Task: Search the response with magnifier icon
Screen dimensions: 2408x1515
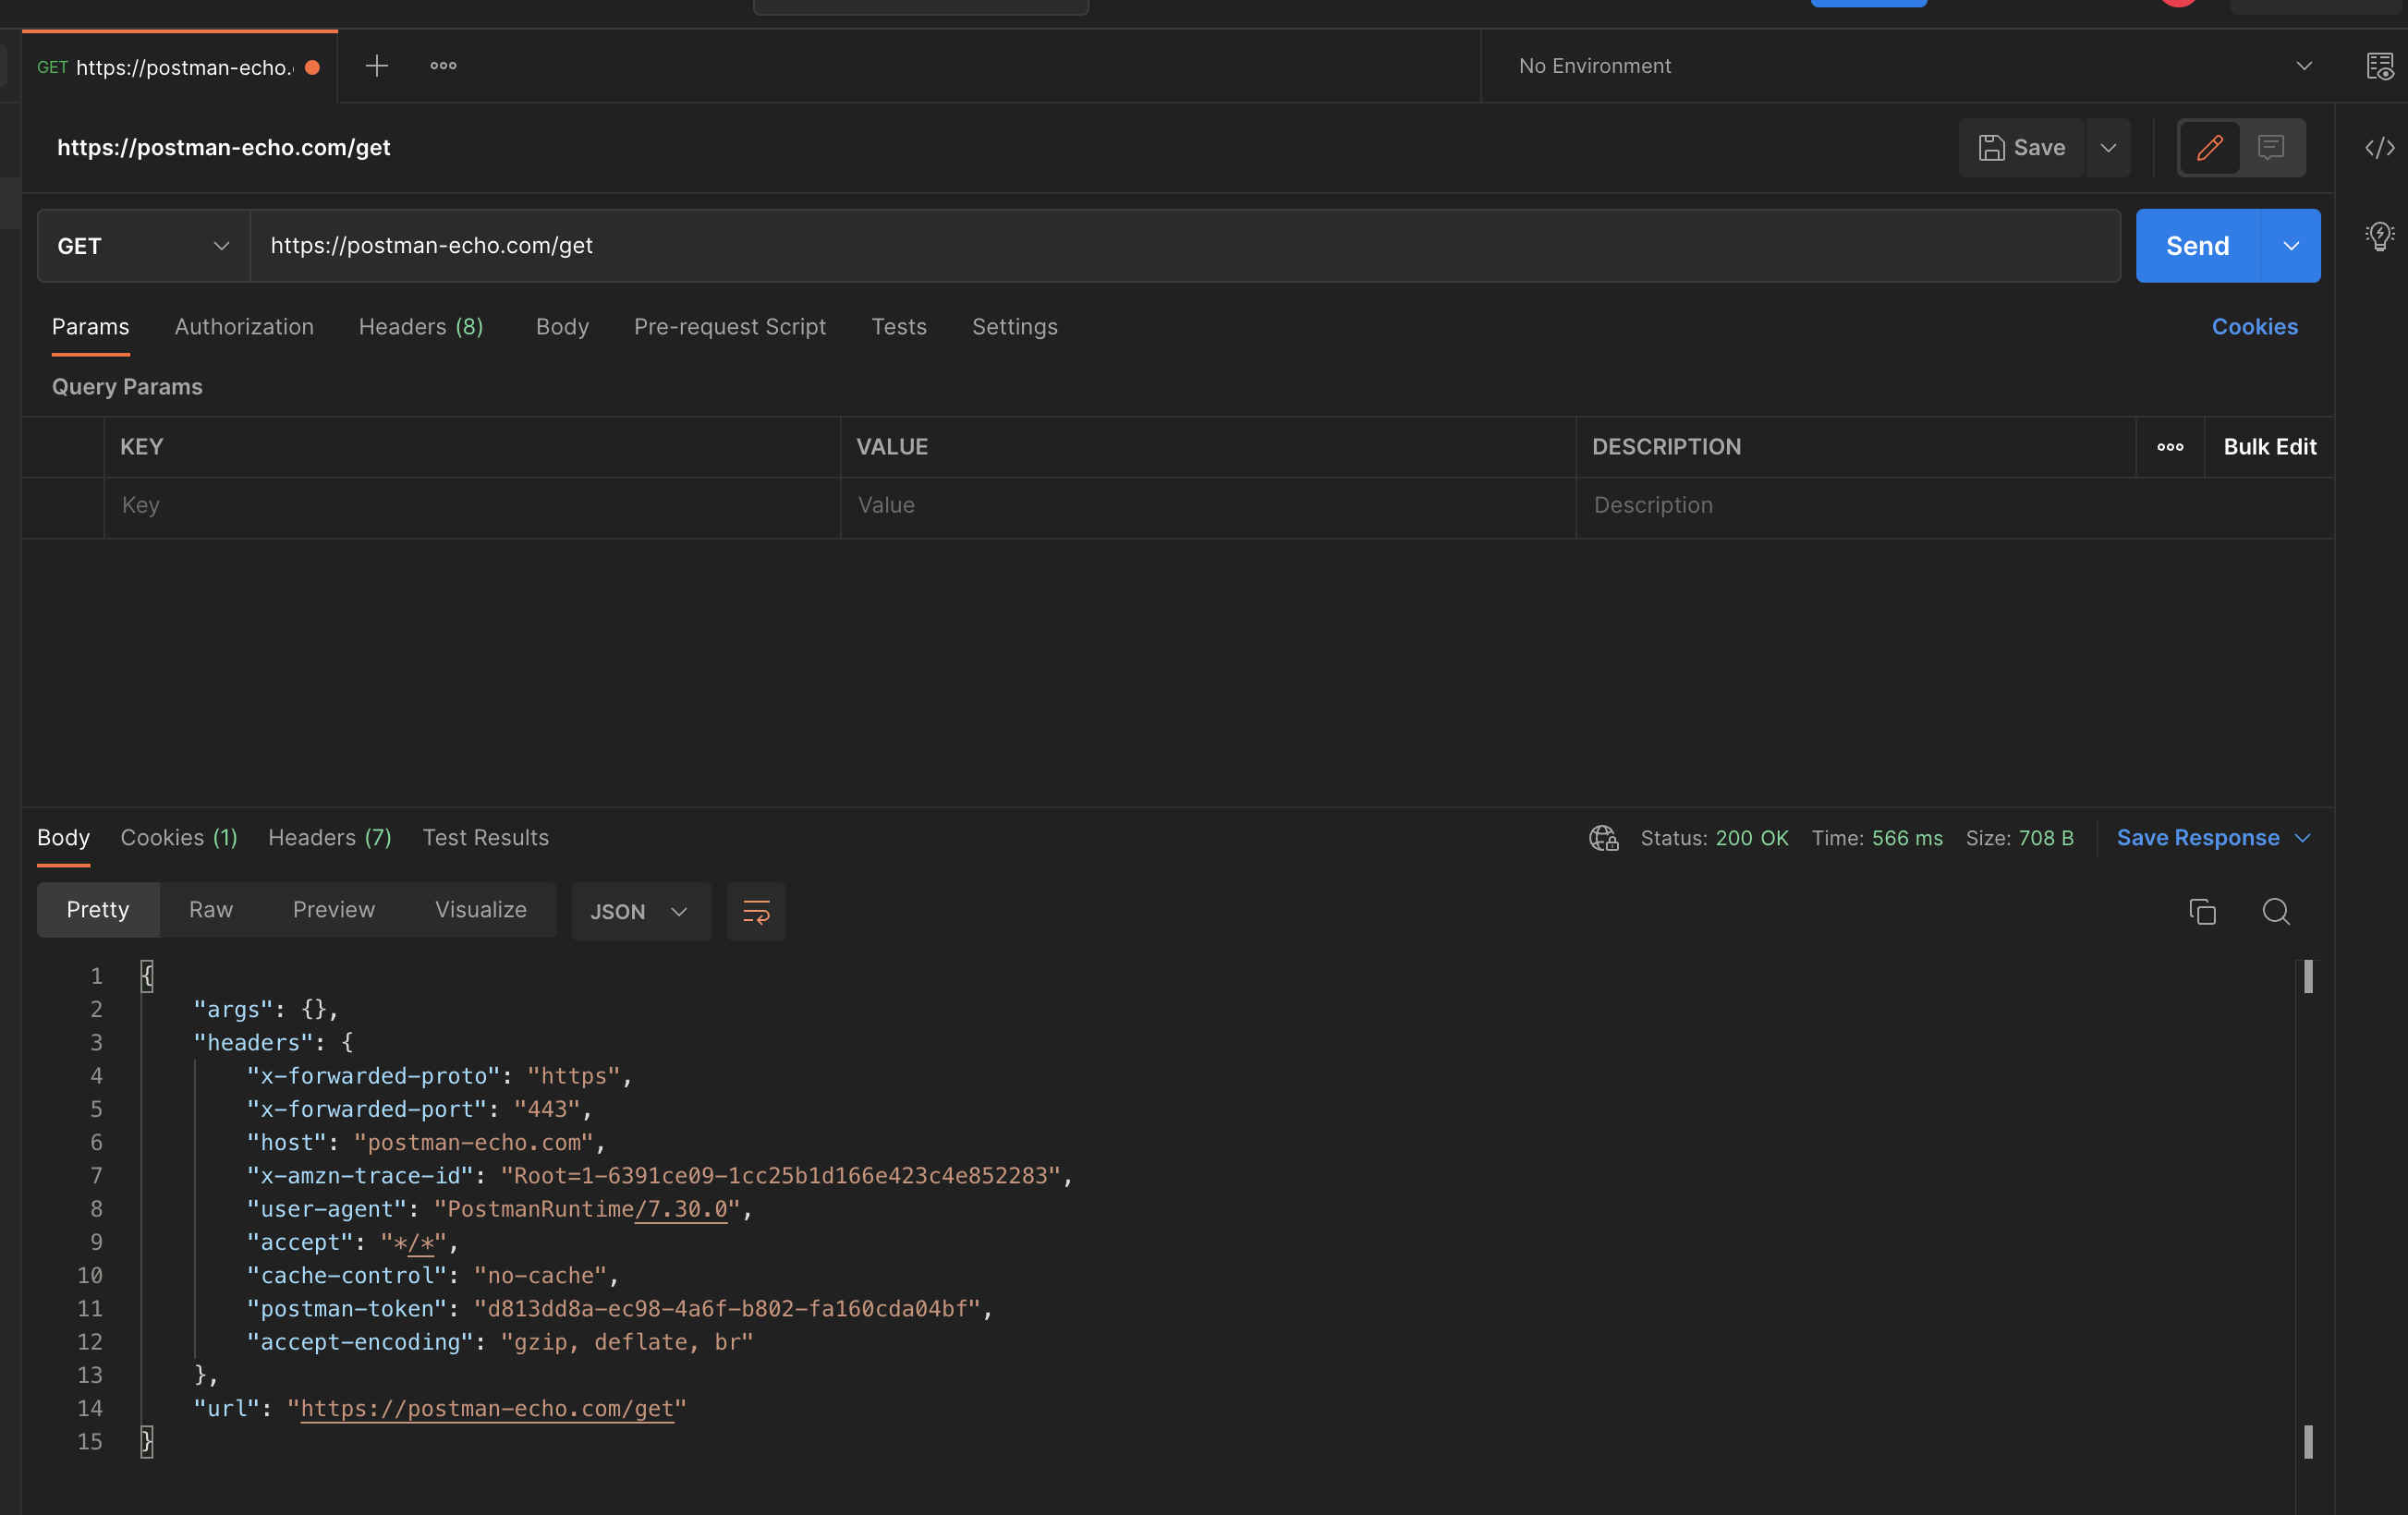Action: (x=2276, y=911)
